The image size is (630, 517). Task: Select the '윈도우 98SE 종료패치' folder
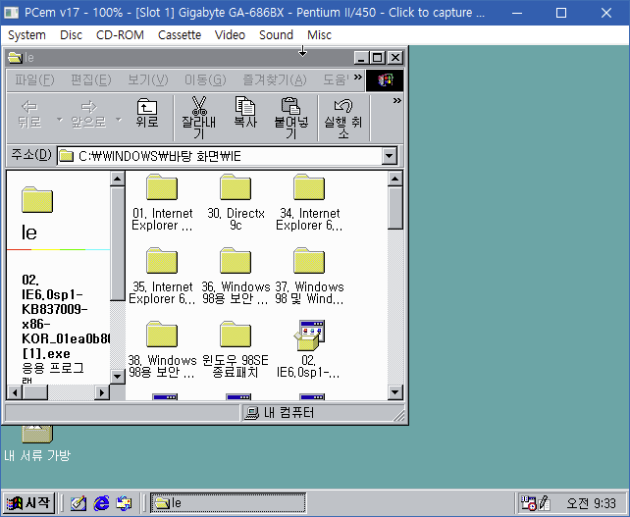click(236, 350)
